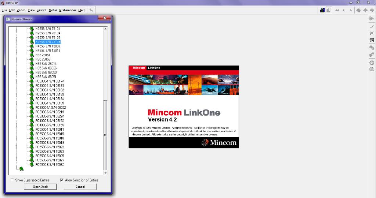Click the unlabeled green book icon at tree bottom
Viewport: 376px width, 198px height.
click(21, 169)
